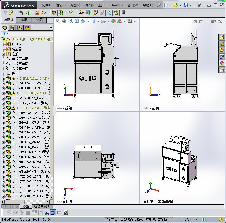
Task: Open the 视图(V) menu
Action: [x=75, y=5]
